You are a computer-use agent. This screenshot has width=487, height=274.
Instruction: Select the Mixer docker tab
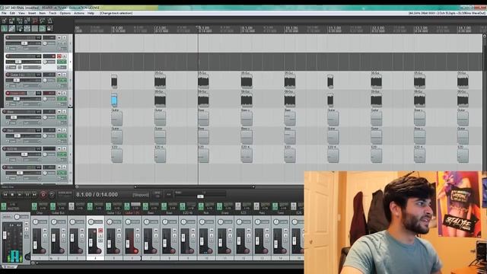point(9,266)
